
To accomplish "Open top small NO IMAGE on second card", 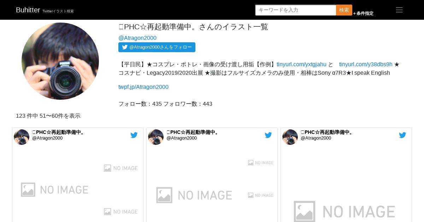I will click(x=261, y=162).
